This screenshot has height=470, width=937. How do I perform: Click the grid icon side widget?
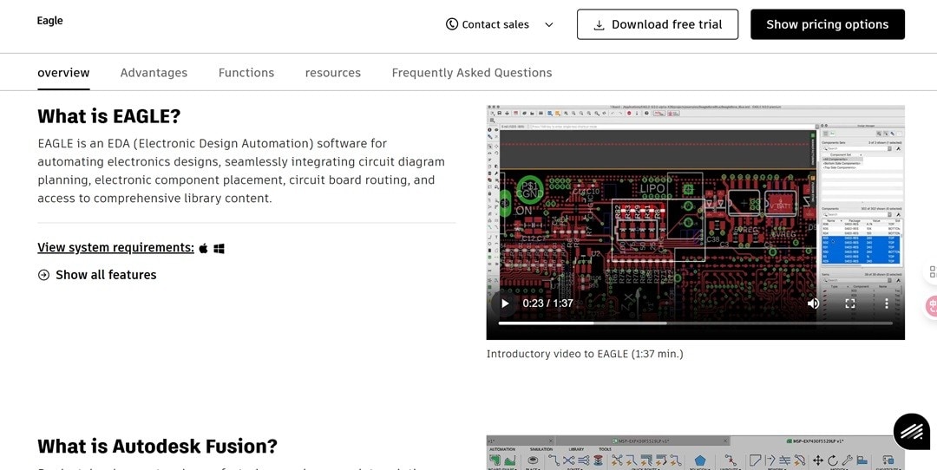tap(932, 271)
